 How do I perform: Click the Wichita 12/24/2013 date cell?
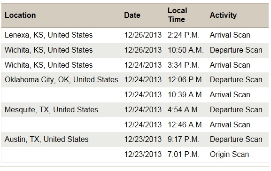coord(143,65)
